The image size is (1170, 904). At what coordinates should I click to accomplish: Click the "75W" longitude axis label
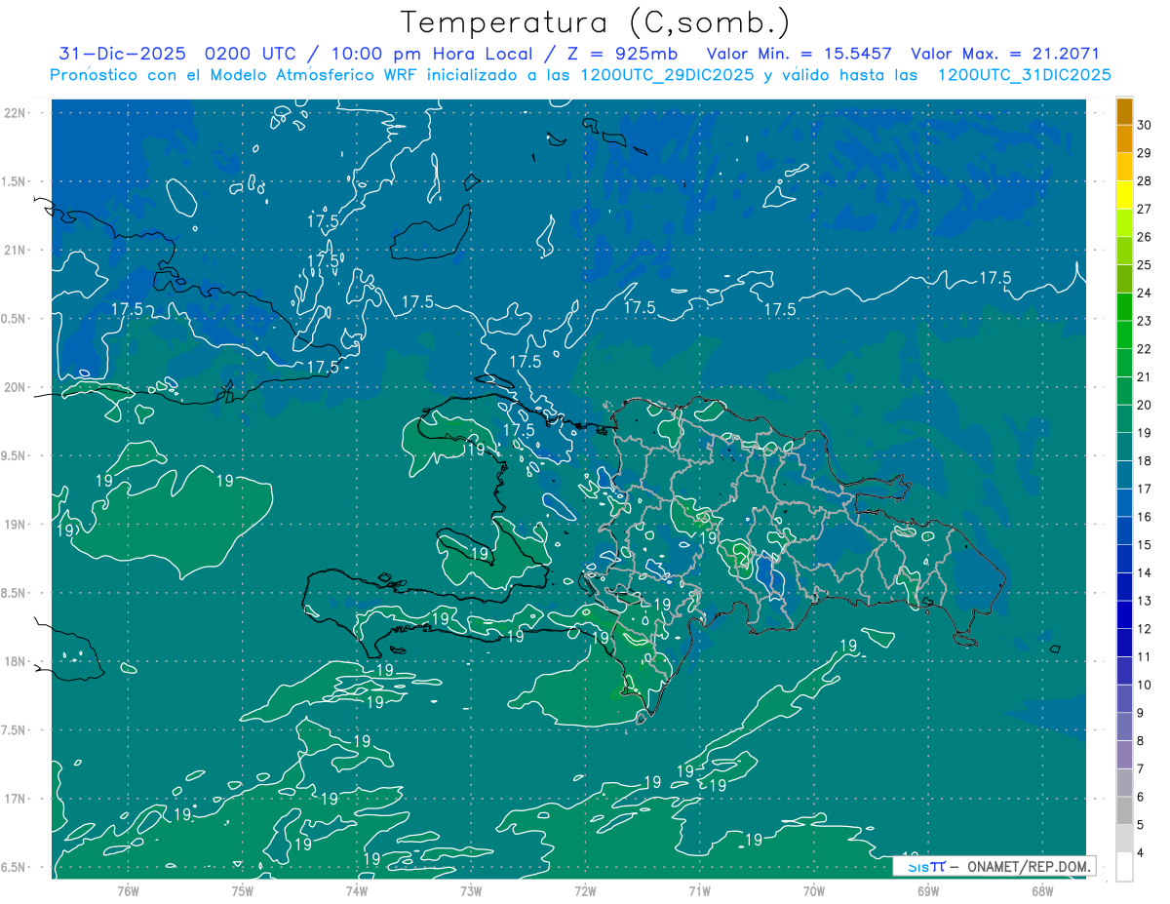click(x=242, y=890)
